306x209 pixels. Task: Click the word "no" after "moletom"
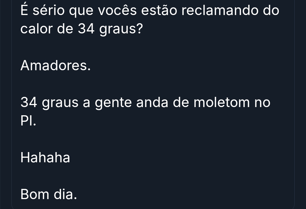pyautogui.click(x=262, y=103)
